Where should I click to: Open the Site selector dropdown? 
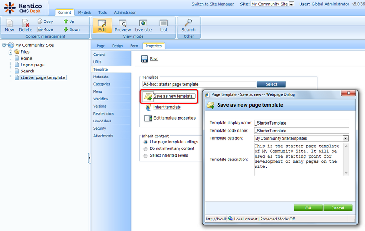coord(291,4)
